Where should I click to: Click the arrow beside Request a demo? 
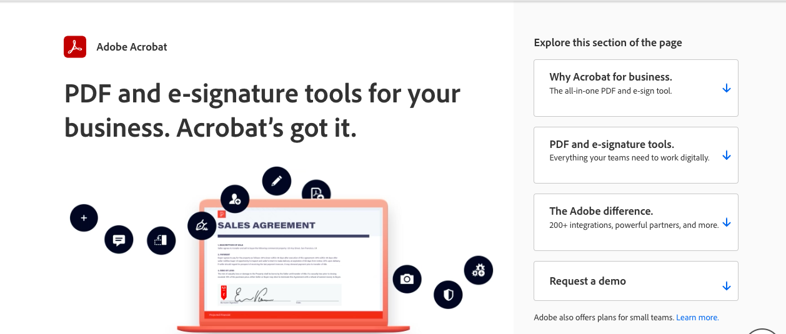click(x=726, y=286)
